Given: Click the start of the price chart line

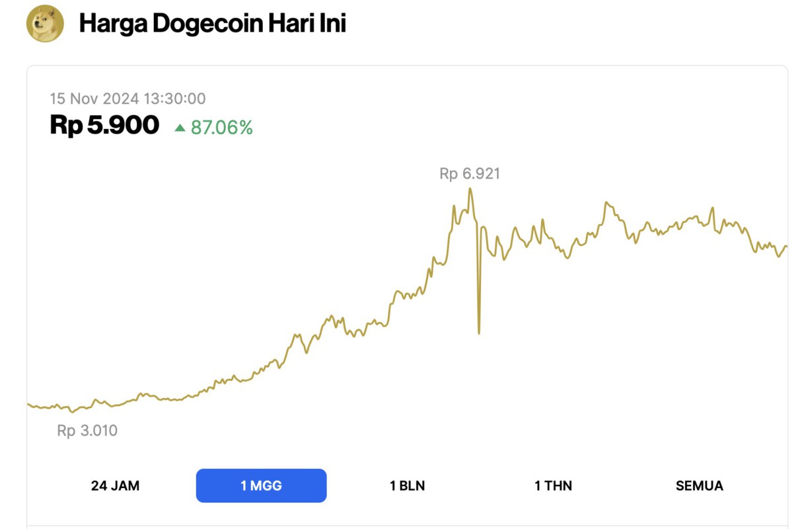Looking at the screenshot, I should point(28,404).
